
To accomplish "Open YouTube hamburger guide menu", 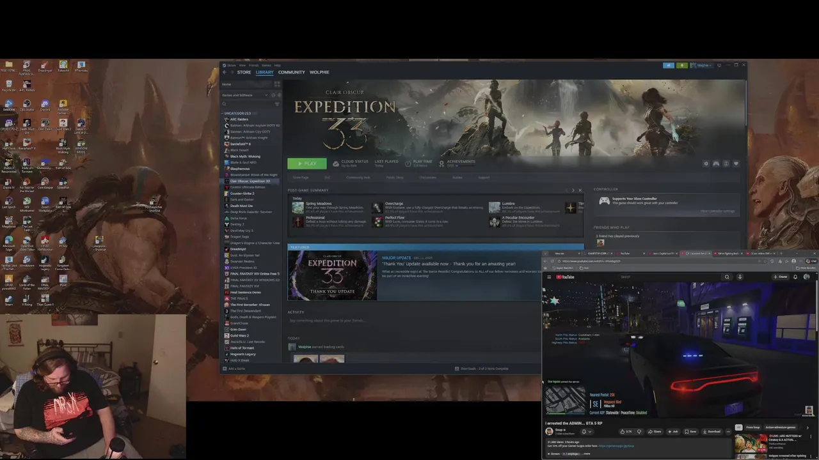I will pyautogui.click(x=549, y=277).
